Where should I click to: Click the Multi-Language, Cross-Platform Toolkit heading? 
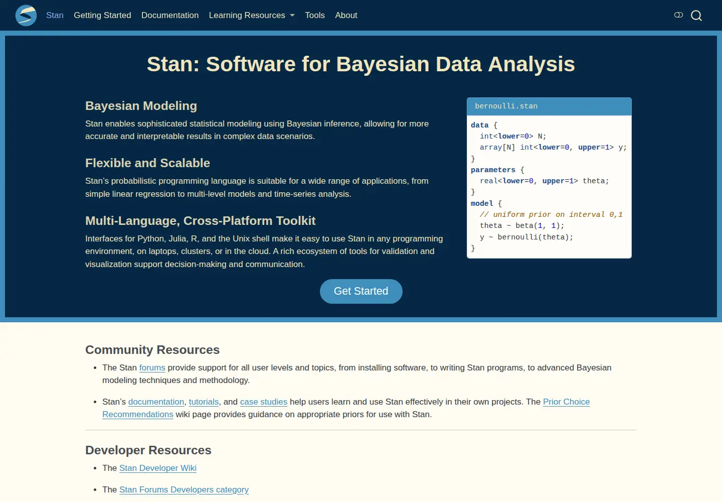tap(200, 221)
